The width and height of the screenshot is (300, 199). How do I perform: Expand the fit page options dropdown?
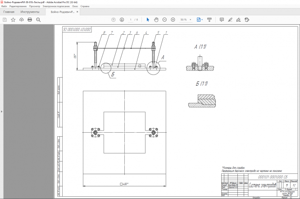(203, 20)
